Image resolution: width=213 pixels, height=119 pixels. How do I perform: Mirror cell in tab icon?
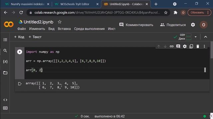[191, 46]
